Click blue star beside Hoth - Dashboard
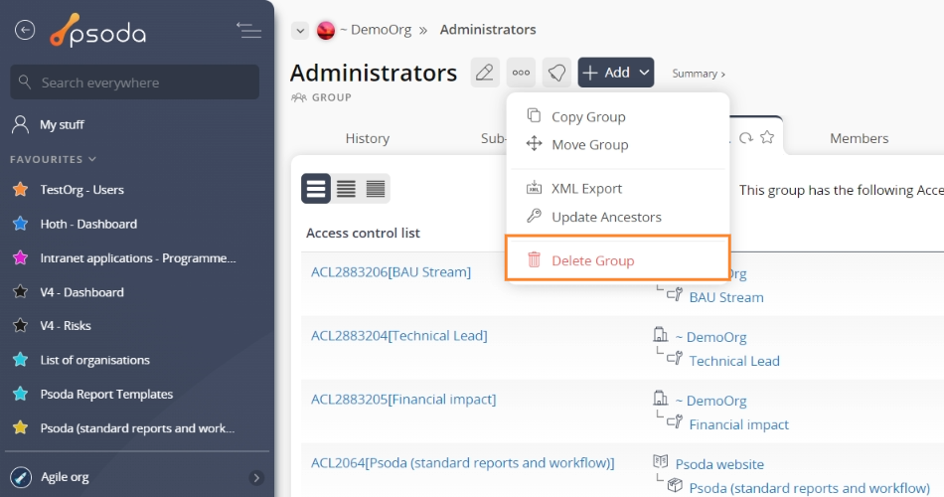Screen dimensions: 944x497 [21, 224]
